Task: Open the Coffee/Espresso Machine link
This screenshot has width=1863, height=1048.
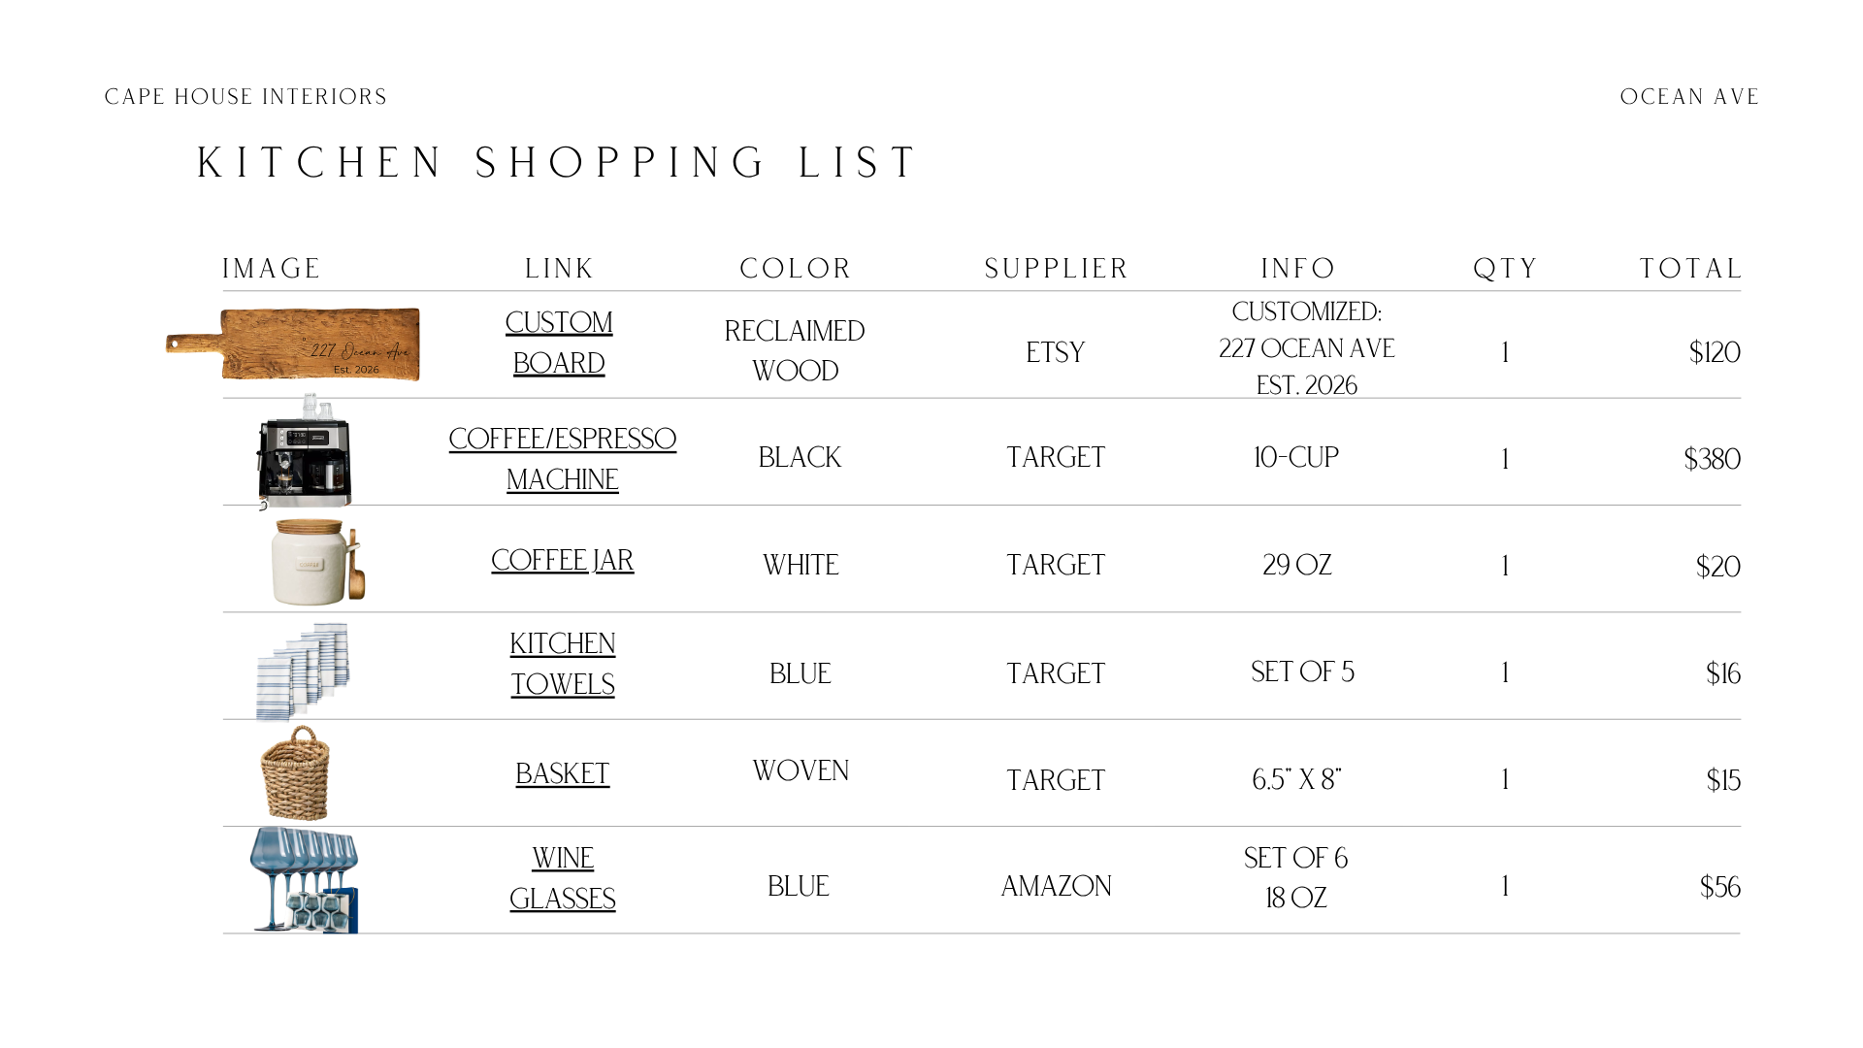Action: [x=563, y=459]
